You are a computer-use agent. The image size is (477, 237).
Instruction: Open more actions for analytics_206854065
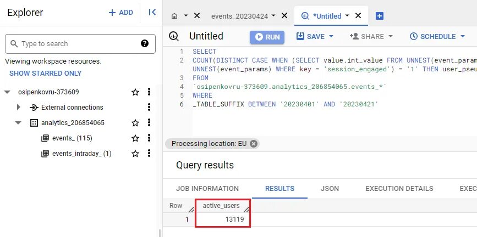tap(149, 122)
